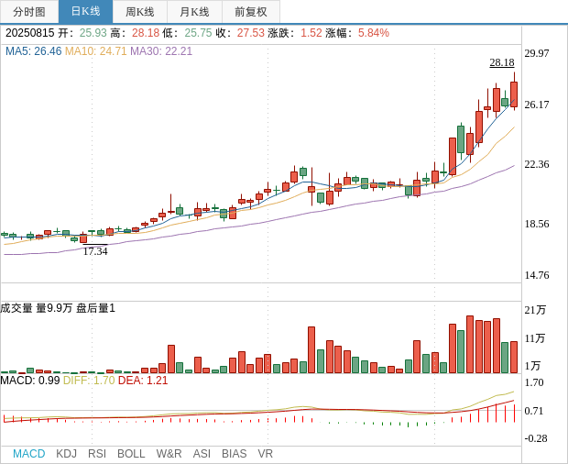This screenshot has width=568, height=464.
Task: Select the BIAS indicator
Action: [234, 454]
